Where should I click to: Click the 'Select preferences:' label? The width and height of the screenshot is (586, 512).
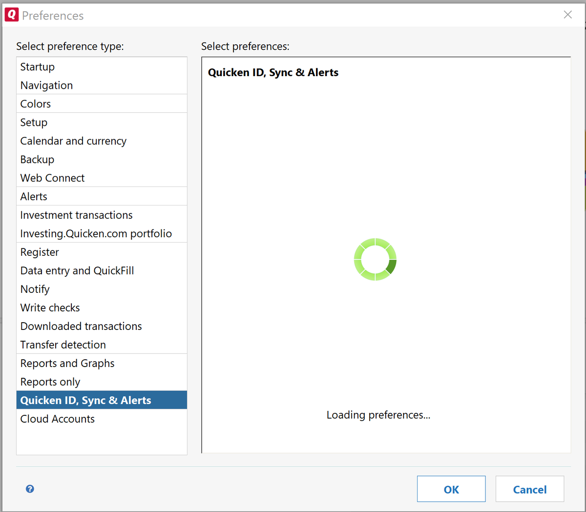pyautogui.click(x=245, y=46)
